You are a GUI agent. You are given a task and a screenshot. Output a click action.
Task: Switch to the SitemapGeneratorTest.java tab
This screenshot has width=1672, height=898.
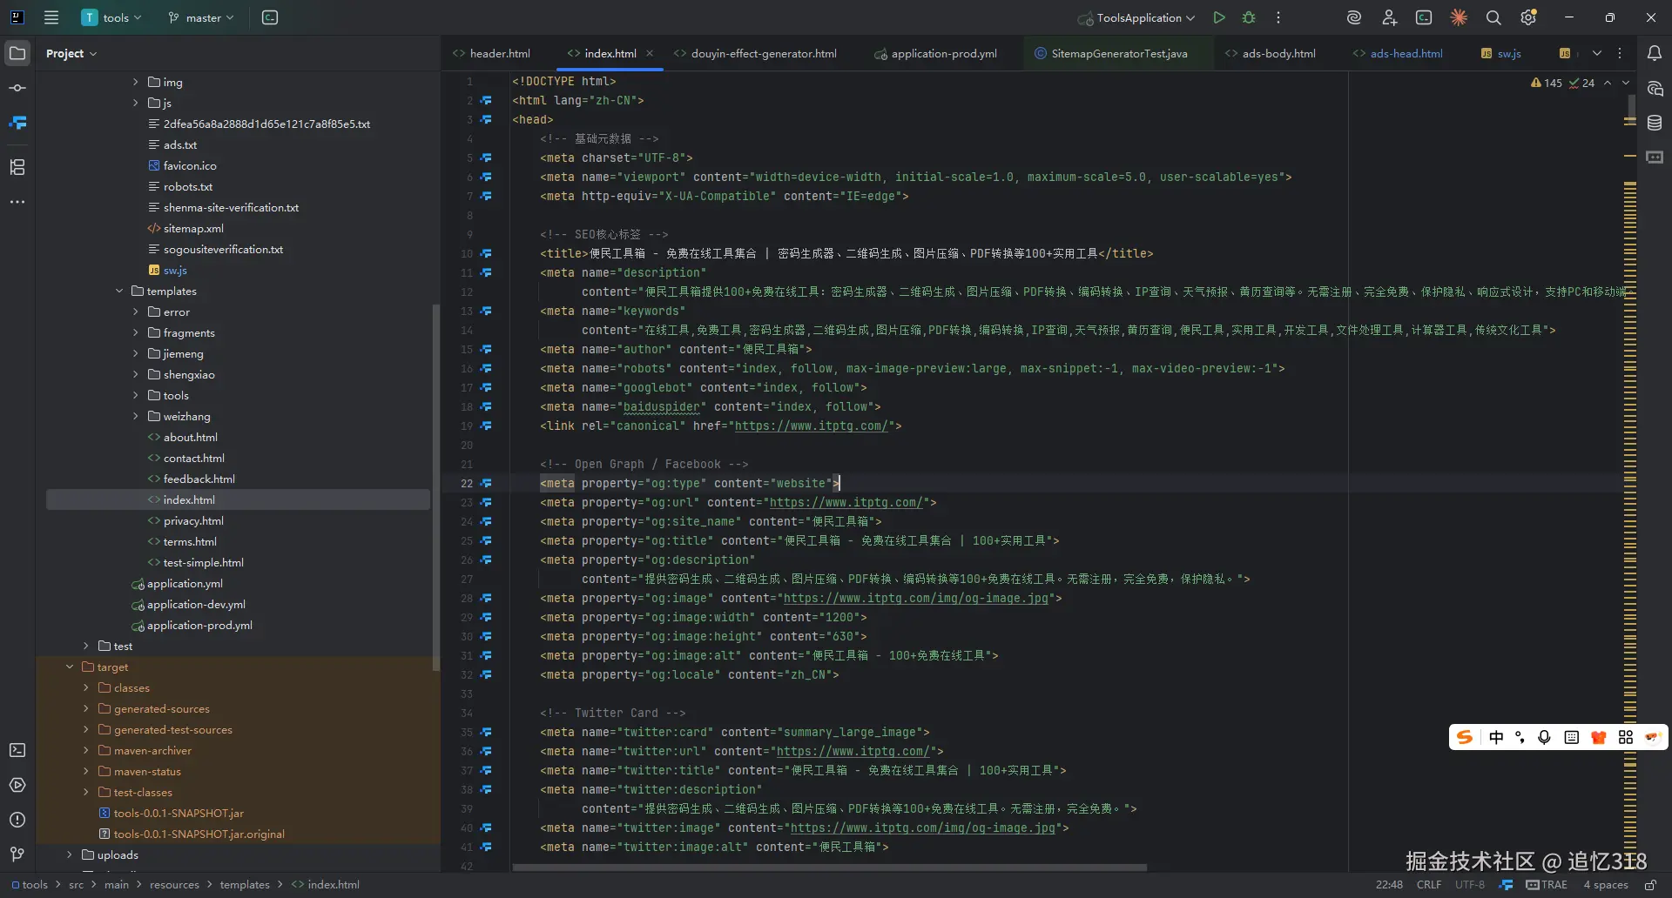[1118, 53]
